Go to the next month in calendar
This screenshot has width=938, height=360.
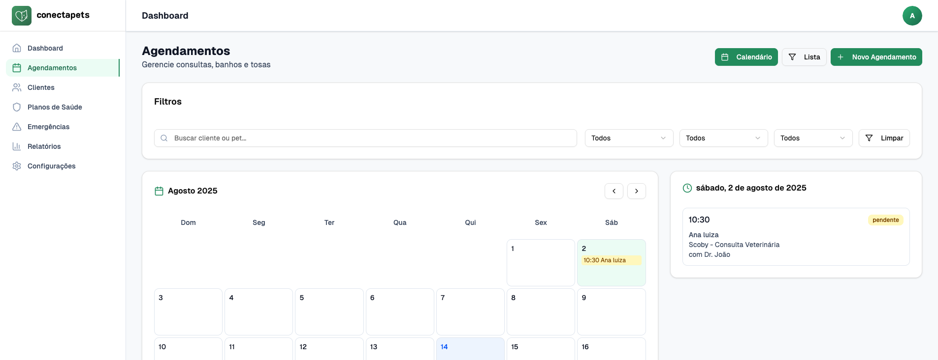636,191
